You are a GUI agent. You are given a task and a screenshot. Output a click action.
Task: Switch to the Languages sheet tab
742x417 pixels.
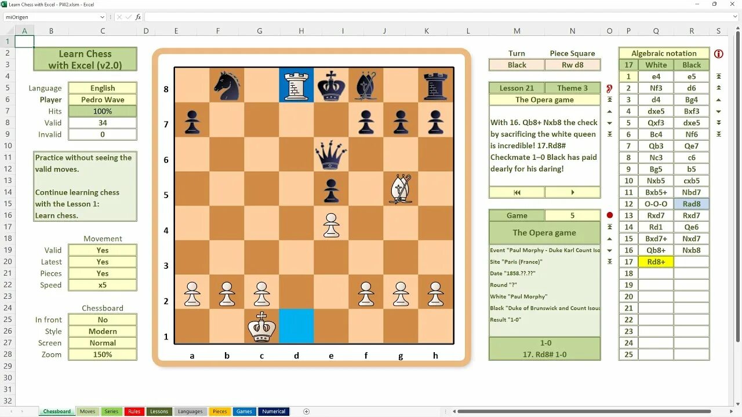point(190,412)
